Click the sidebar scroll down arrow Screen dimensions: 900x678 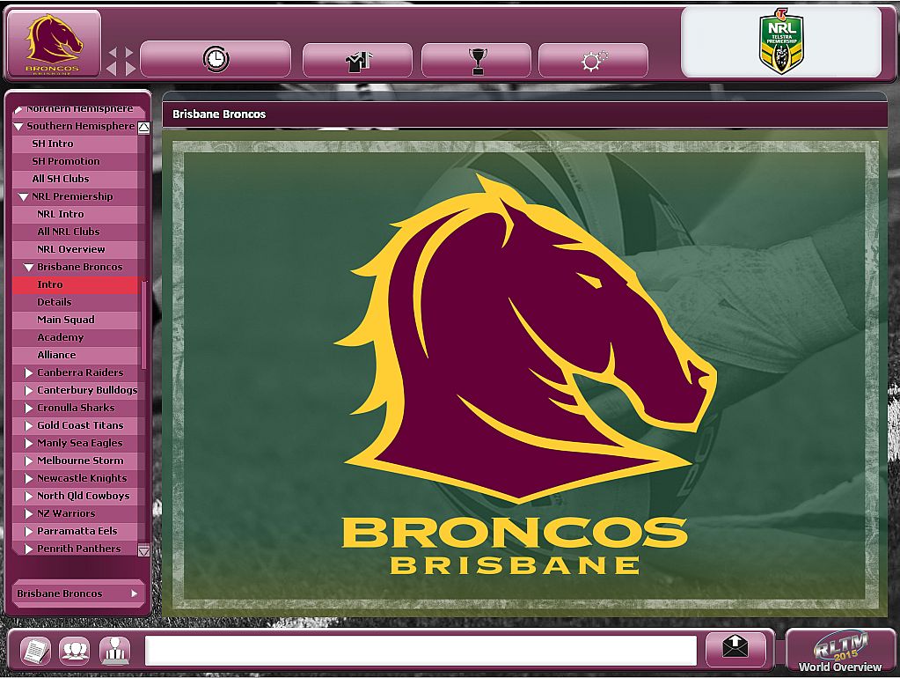click(143, 551)
